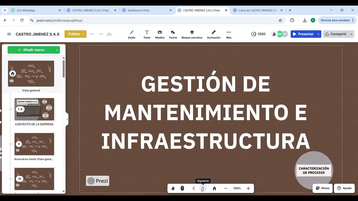Open the Ayuda help button
Screen dimensions: 358x201
tap(344, 188)
